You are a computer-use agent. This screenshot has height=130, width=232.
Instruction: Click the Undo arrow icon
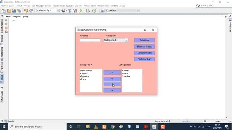pos(26,10)
